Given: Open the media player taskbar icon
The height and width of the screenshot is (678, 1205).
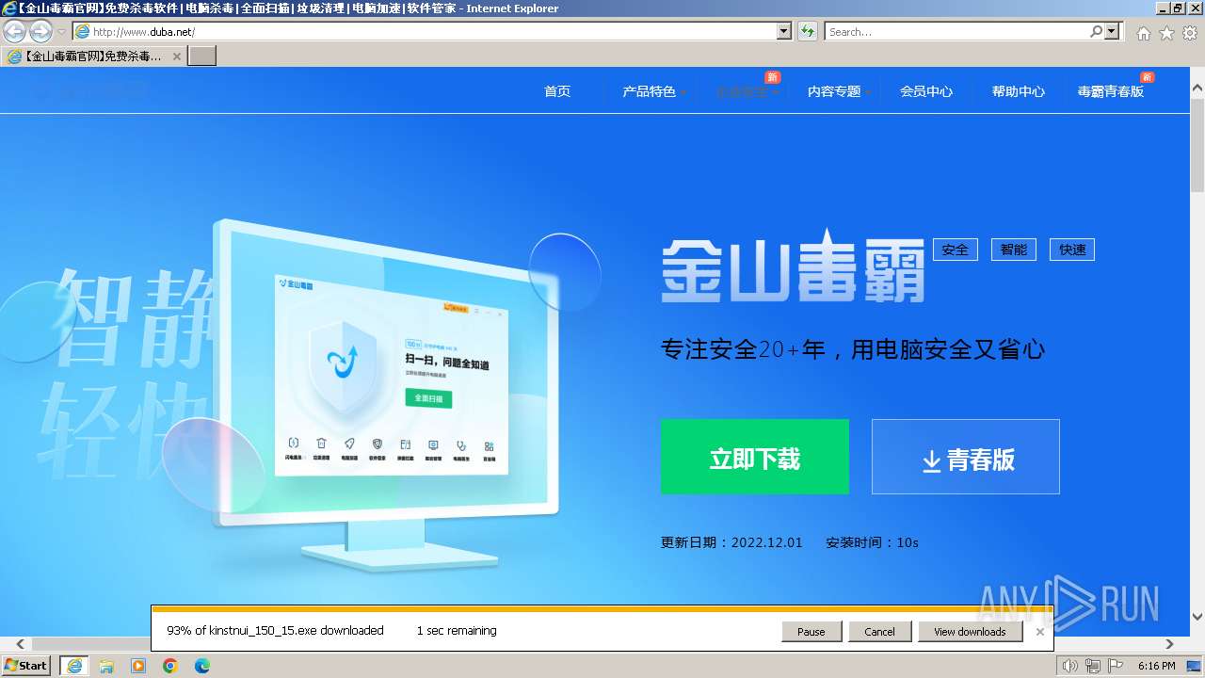Looking at the screenshot, I should click(x=138, y=666).
